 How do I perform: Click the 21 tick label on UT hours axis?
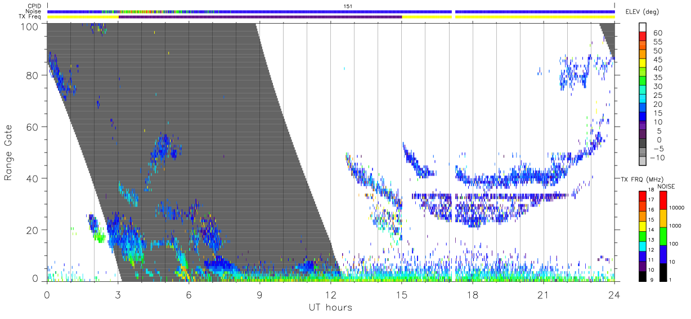coord(544,295)
